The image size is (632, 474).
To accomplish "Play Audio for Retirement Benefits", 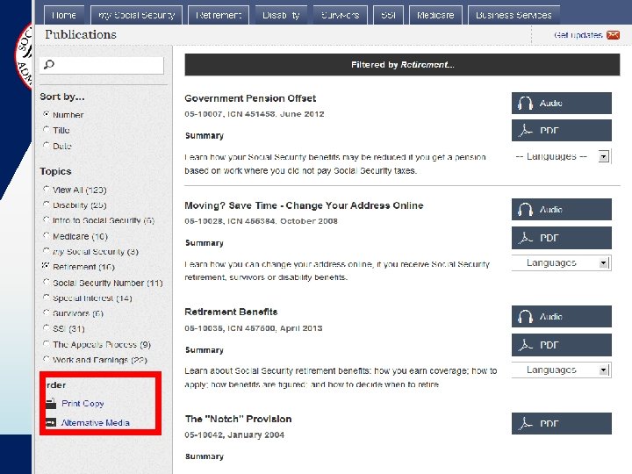I will click(x=562, y=316).
